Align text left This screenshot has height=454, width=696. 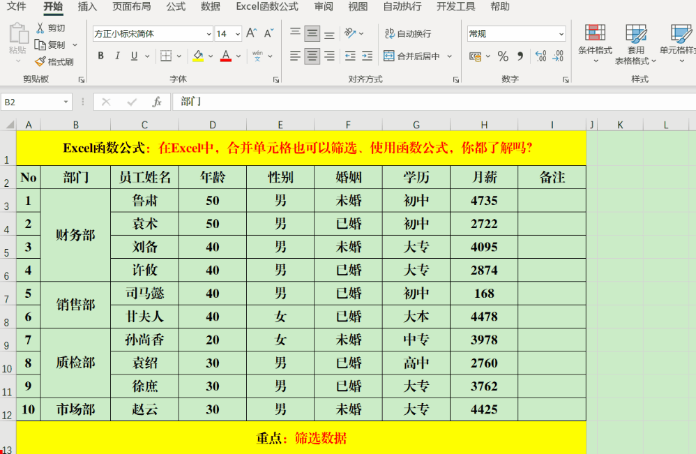[x=295, y=56]
